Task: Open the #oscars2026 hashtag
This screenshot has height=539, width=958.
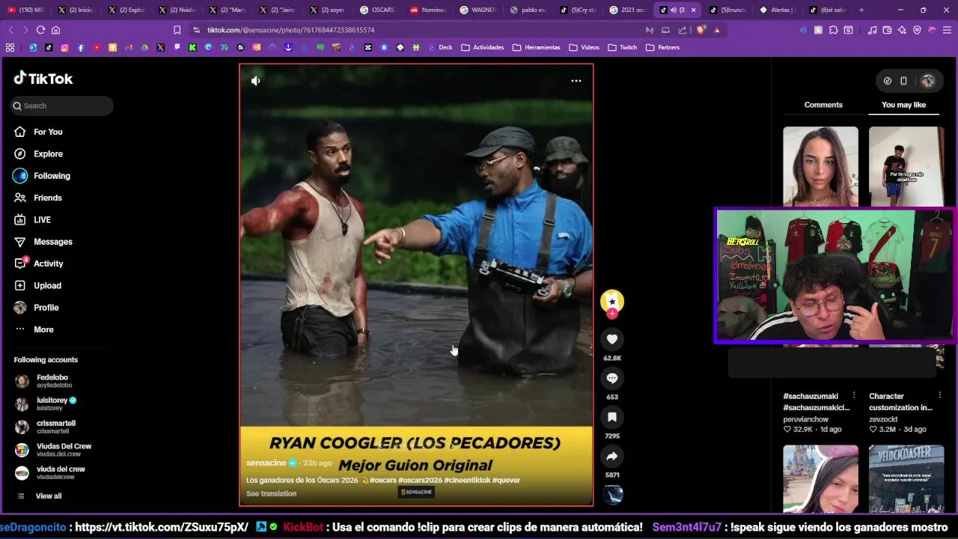Action: 420,481
